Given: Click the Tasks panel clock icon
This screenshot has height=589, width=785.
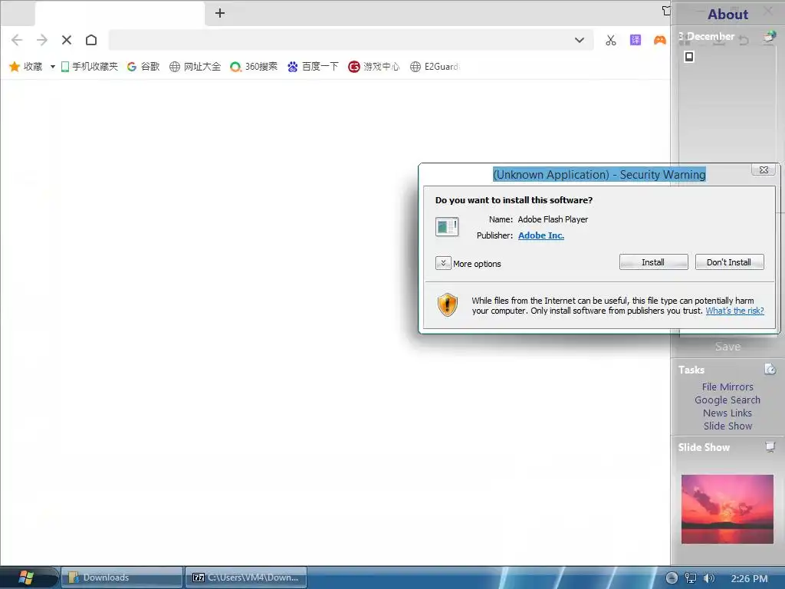Looking at the screenshot, I should (770, 369).
